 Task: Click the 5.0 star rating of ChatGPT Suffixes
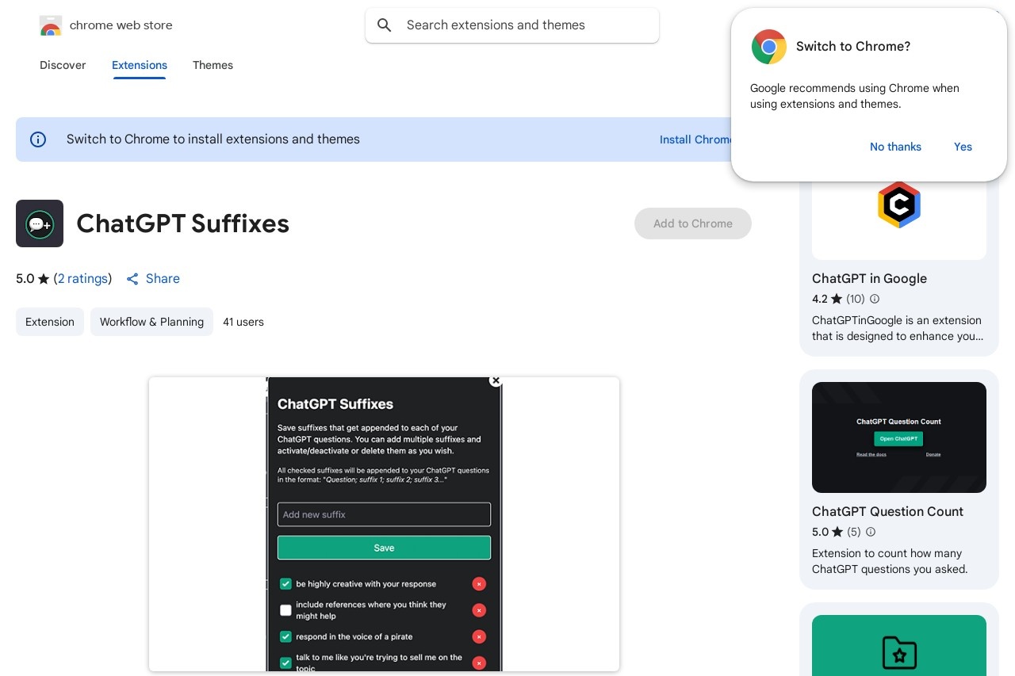[33, 279]
